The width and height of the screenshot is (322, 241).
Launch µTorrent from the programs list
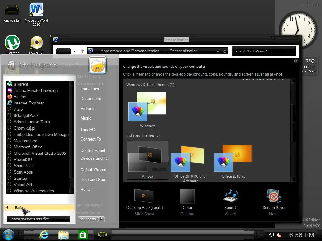pyautogui.click(x=38, y=84)
